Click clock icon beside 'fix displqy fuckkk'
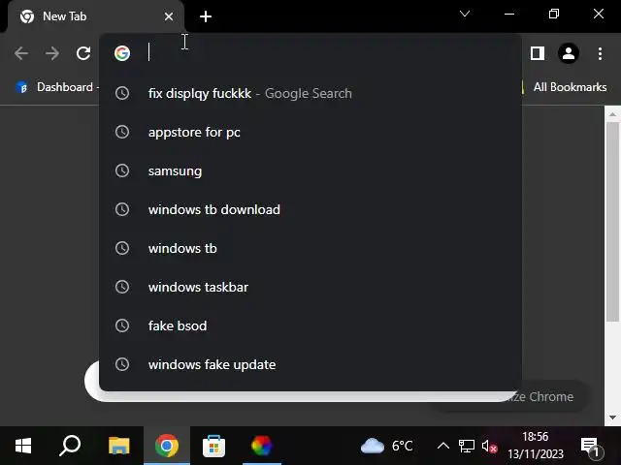Viewport: 621px width, 465px height. point(122,93)
